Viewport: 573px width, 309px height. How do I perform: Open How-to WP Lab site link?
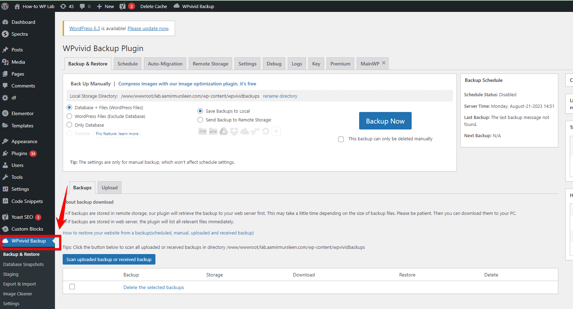click(x=34, y=6)
